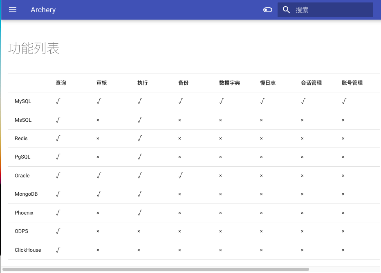This screenshot has width=381, height=273.
Task: Click the ClickHouse 查询 checkmark cell
Action: click(x=58, y=250)
